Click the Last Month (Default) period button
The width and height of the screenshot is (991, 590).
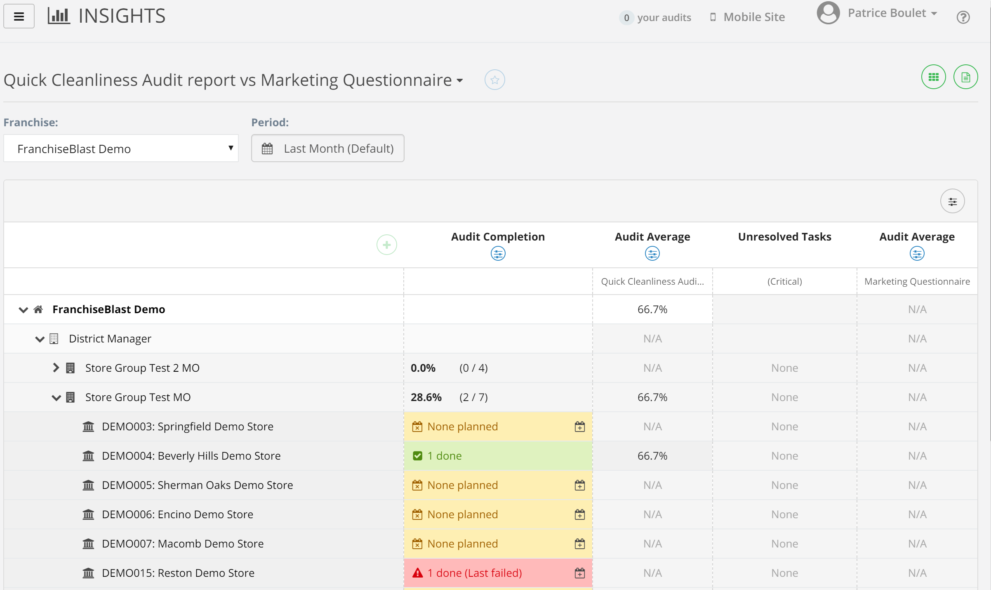(327, 149)
